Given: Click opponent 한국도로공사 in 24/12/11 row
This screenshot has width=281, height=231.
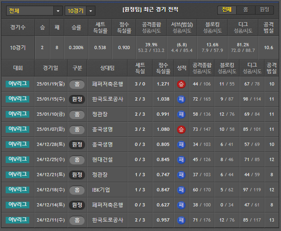Looking at the screenshot, I should 108,220.
